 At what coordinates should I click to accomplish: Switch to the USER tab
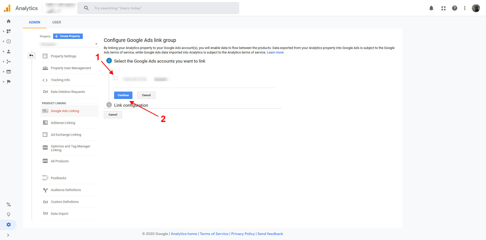[x=57, y=22]
